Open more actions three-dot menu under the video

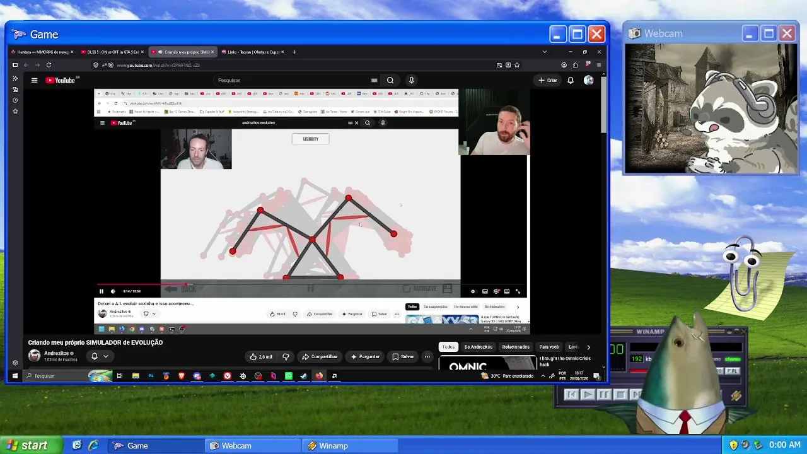(x=427, y=357)
